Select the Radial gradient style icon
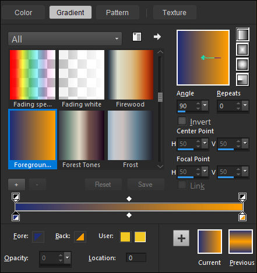Image resolution: width=257 pixels, height=273 pixels. [242, 80]
